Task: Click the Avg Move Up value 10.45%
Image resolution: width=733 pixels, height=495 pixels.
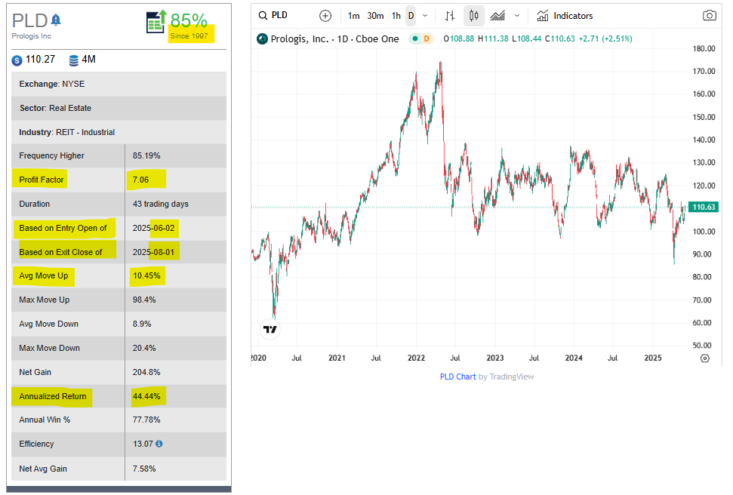Action: point(146,275)
